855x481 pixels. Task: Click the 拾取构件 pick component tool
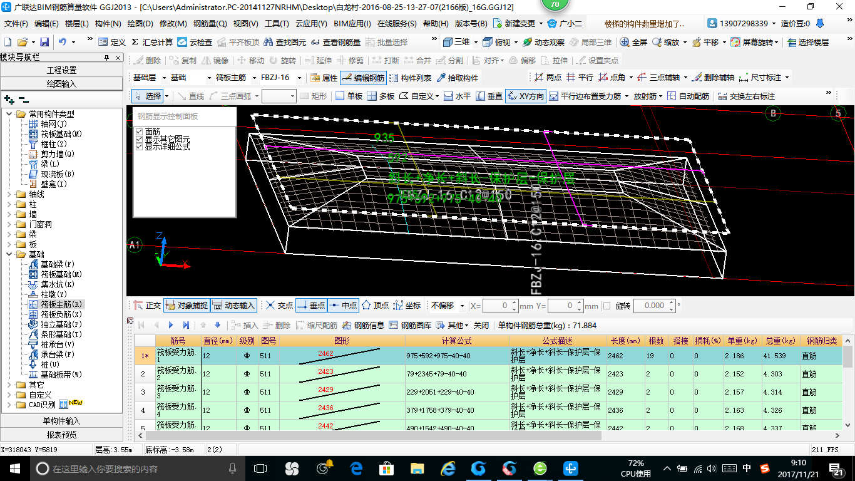click(458, 78)
